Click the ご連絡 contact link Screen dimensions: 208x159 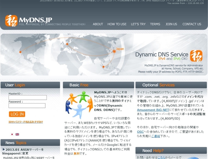(x=155, y=136)
